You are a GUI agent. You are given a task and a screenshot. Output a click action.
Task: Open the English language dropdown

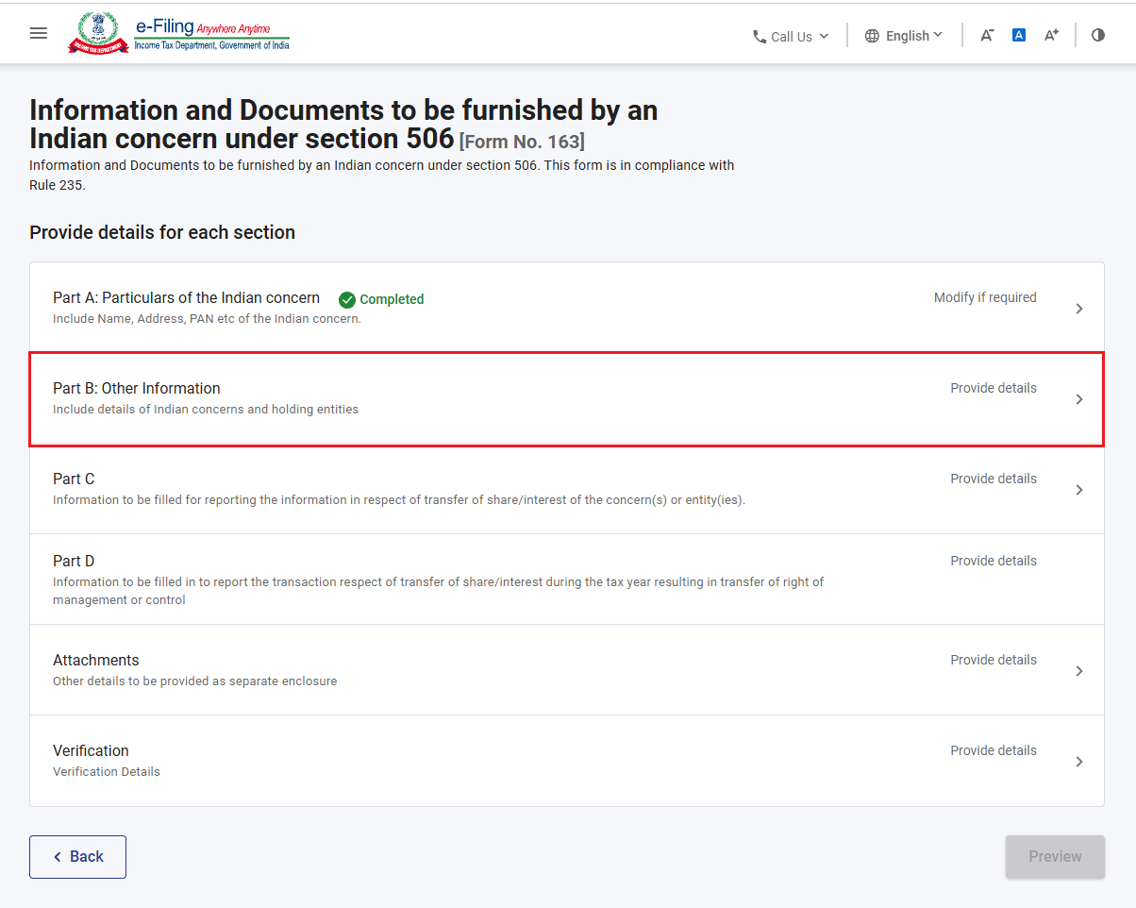904,36
